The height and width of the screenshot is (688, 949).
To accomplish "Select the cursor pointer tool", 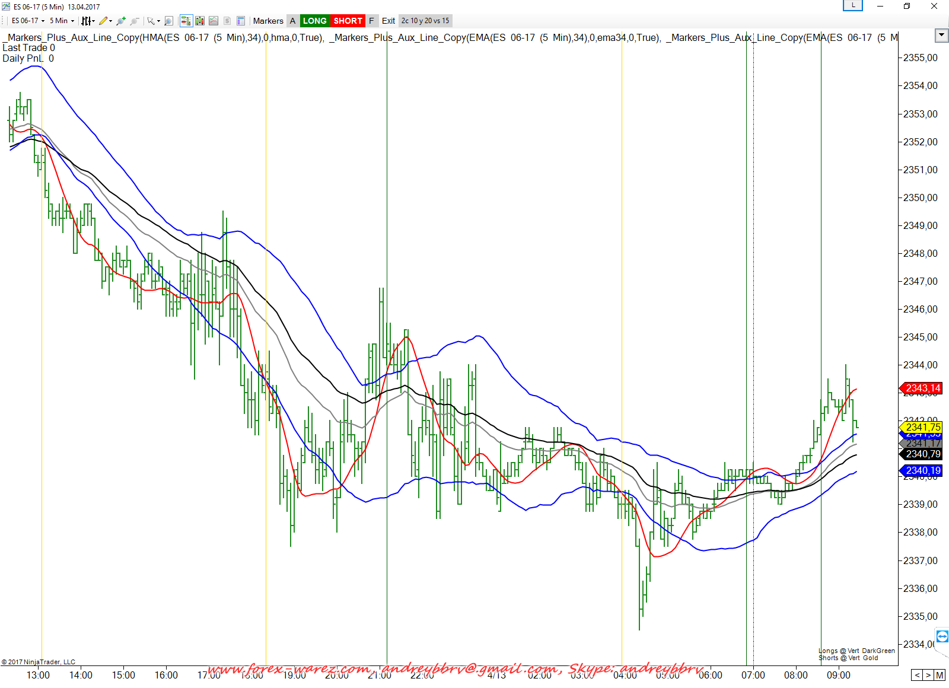I will coord(151,21).
